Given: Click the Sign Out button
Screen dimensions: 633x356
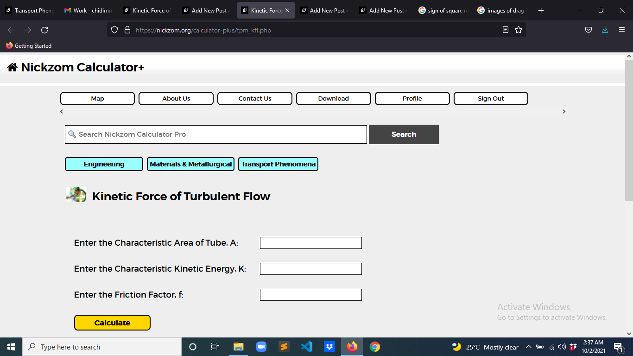Looking at the screenshot, I should tap(491, 98).
